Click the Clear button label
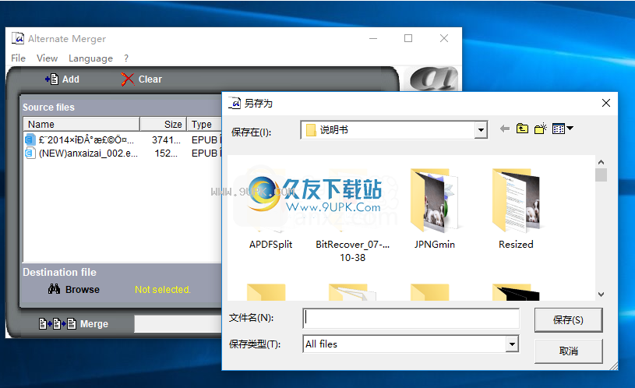Screen dimensions: 635x388 150,79
